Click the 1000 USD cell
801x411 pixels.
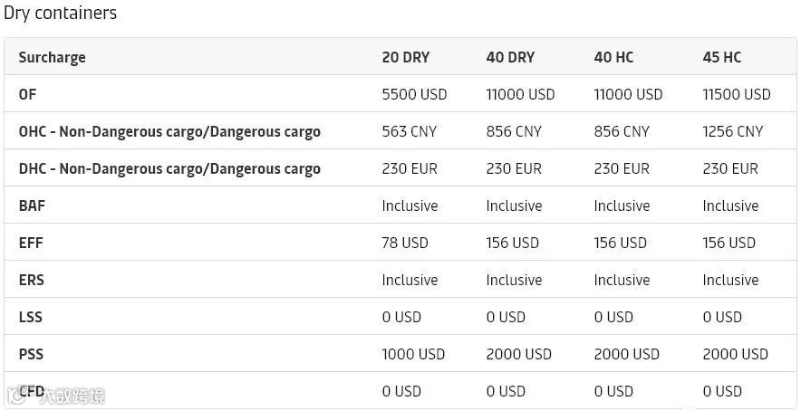tap(413, 354)
